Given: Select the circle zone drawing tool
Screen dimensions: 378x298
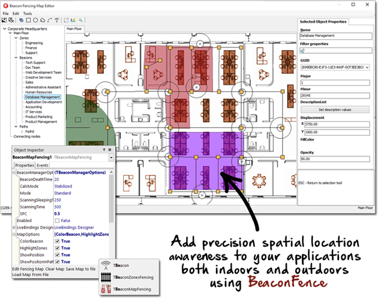Looking at the screenshot, I should pyautogui.click(x=35, y=20).
